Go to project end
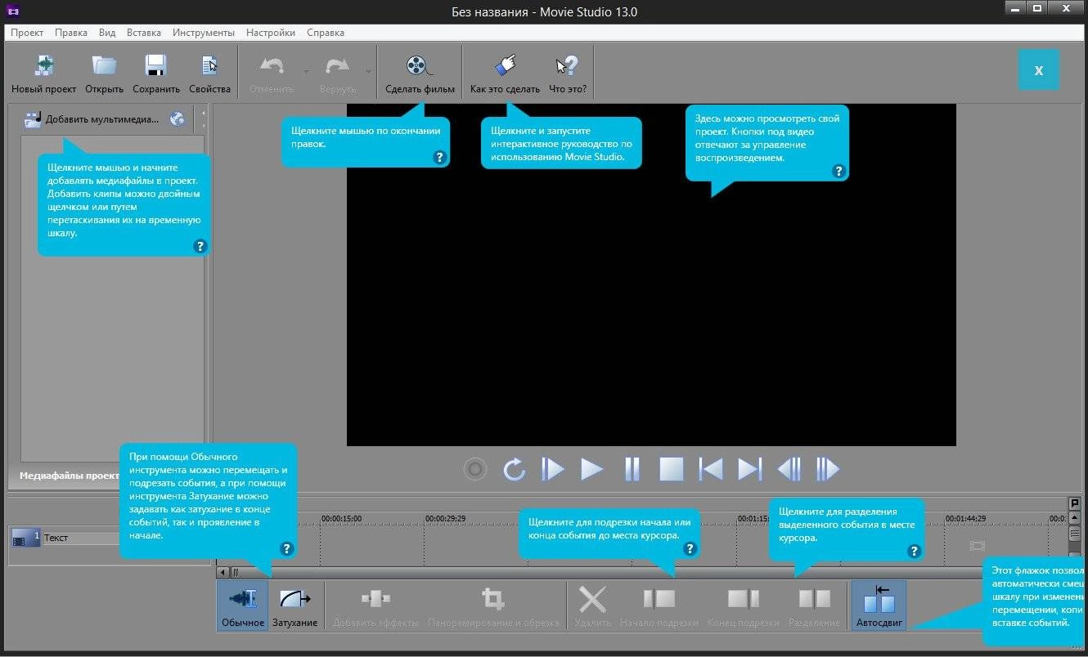Image resolution: width=1088 pixels, height=657 pixels. click(749, 469)
